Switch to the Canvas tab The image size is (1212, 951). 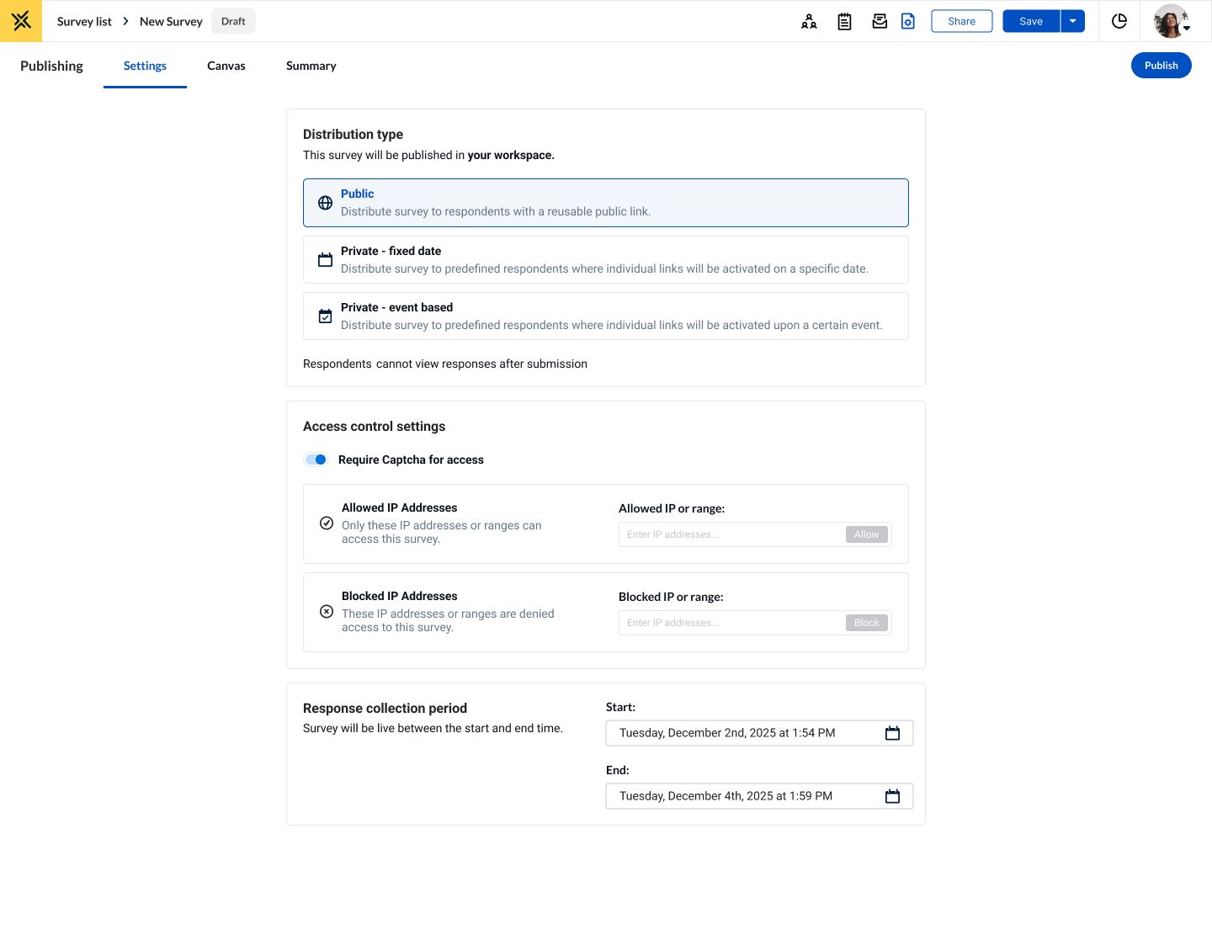(226, 66)
